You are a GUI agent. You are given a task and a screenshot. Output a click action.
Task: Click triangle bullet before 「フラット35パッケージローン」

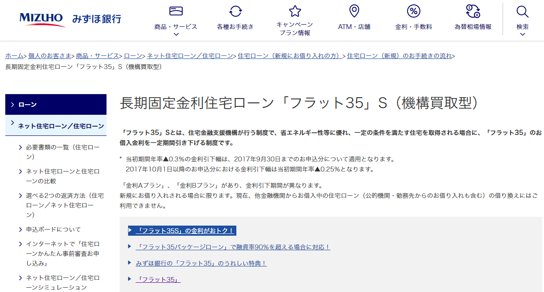130,246
